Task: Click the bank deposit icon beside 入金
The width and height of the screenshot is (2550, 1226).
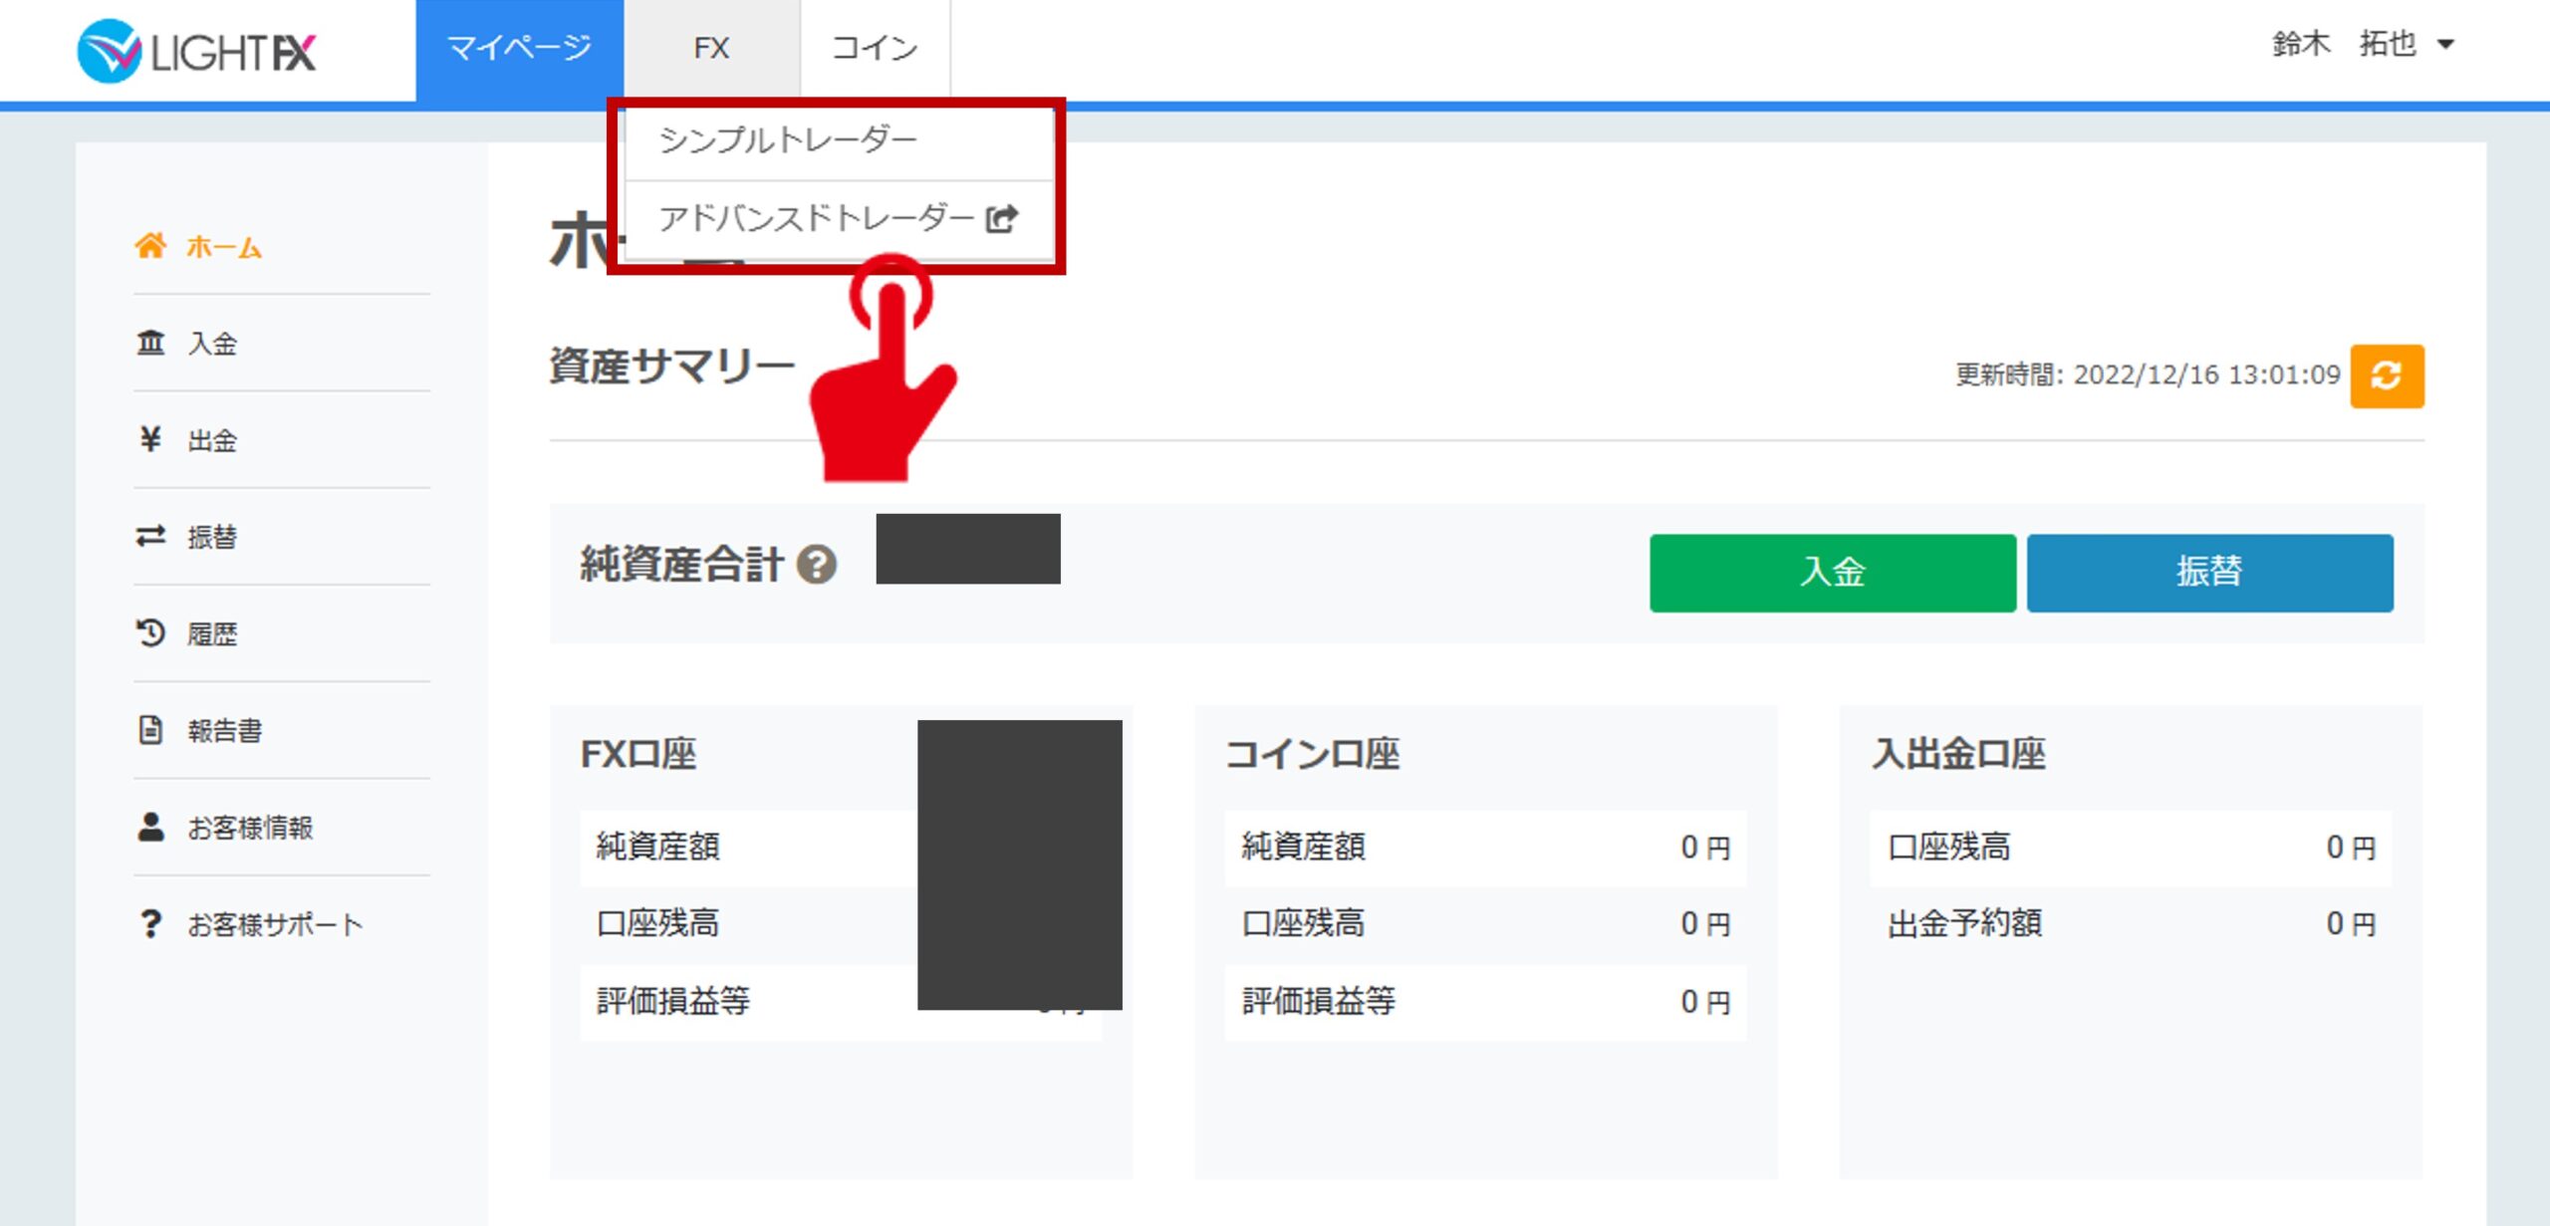Action: point(150,343)
